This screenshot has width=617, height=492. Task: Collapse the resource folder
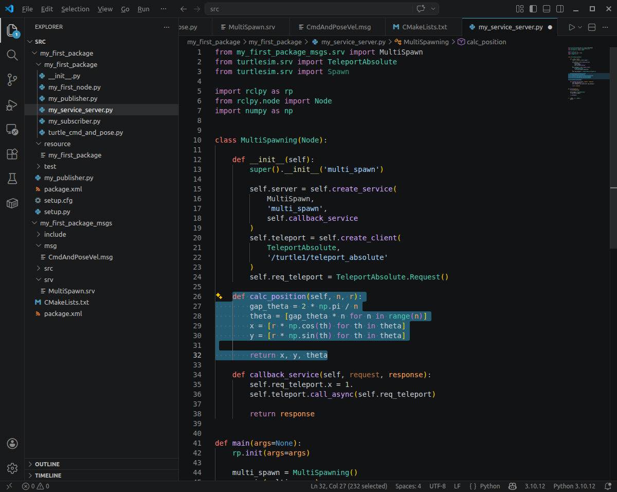click(x=102, y=144)
